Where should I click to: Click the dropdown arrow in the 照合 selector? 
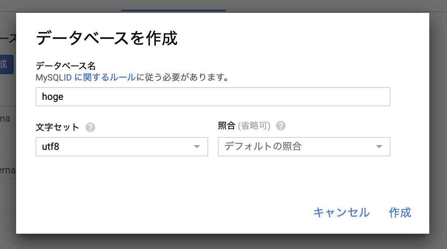379,147
